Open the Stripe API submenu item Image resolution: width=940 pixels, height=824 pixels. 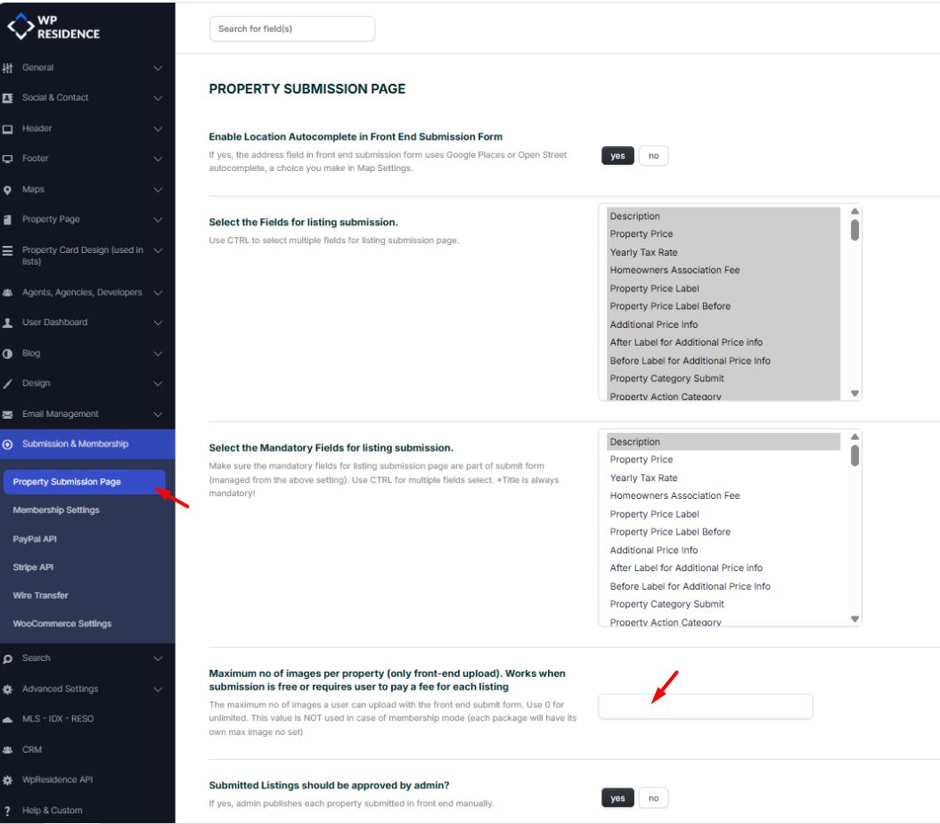34,567
